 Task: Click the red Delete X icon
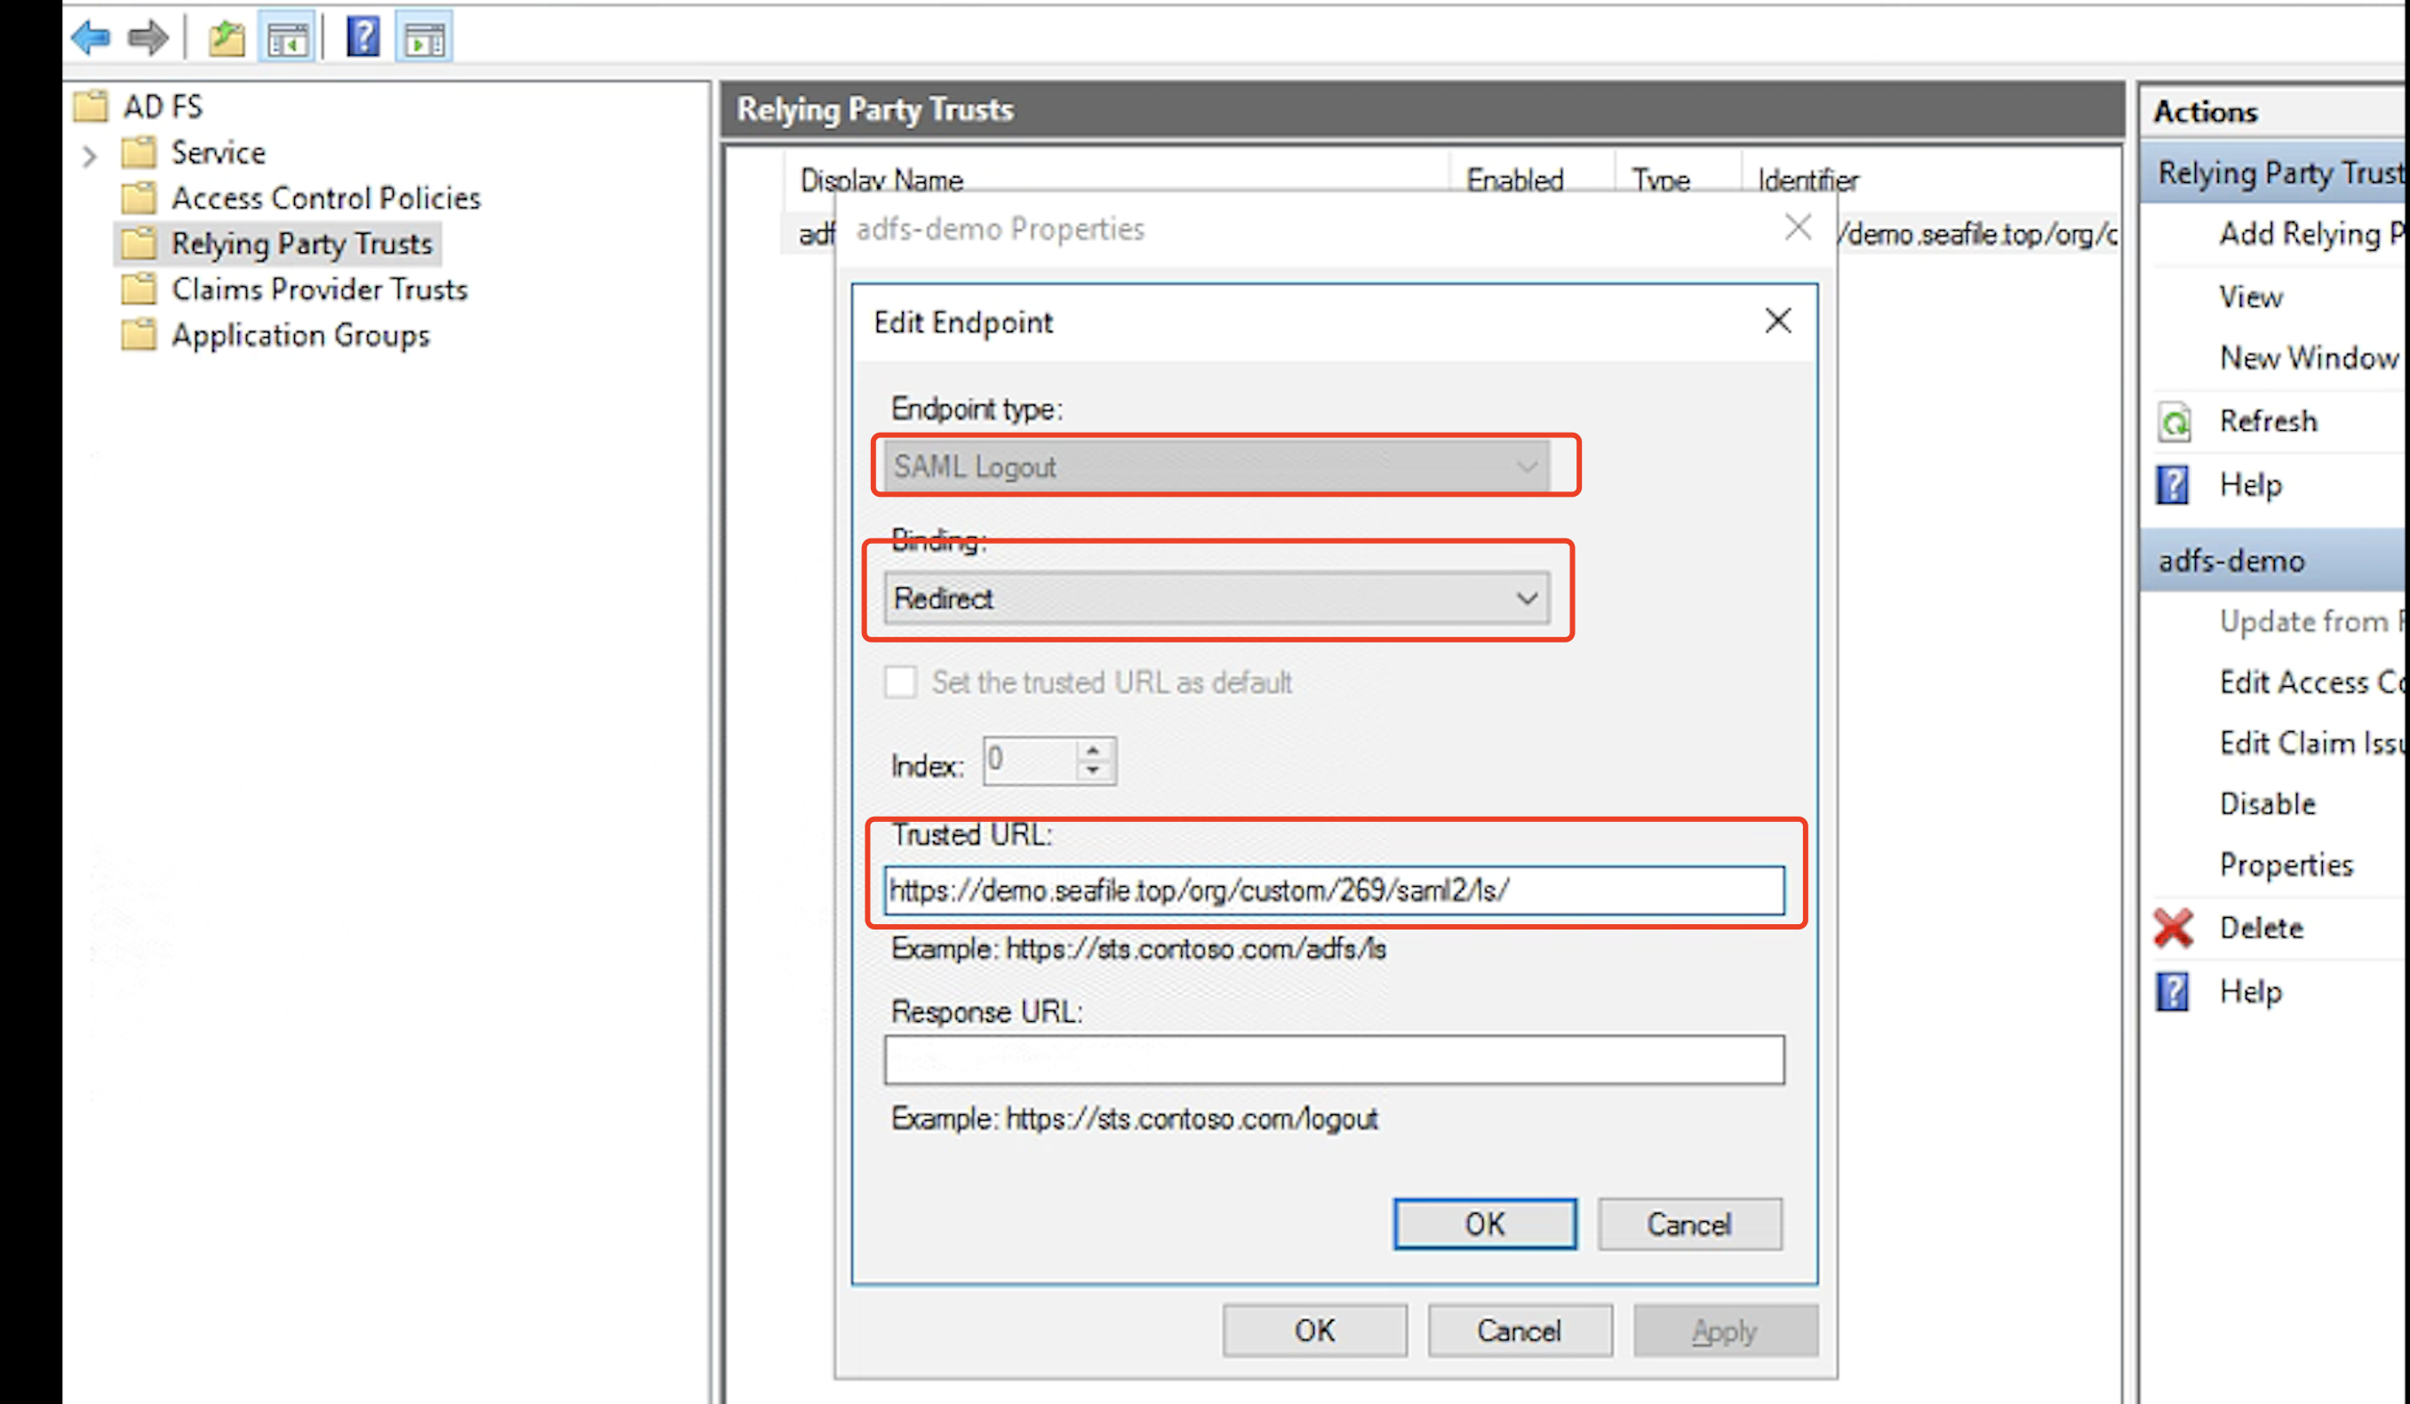[x=2174, y=928]
